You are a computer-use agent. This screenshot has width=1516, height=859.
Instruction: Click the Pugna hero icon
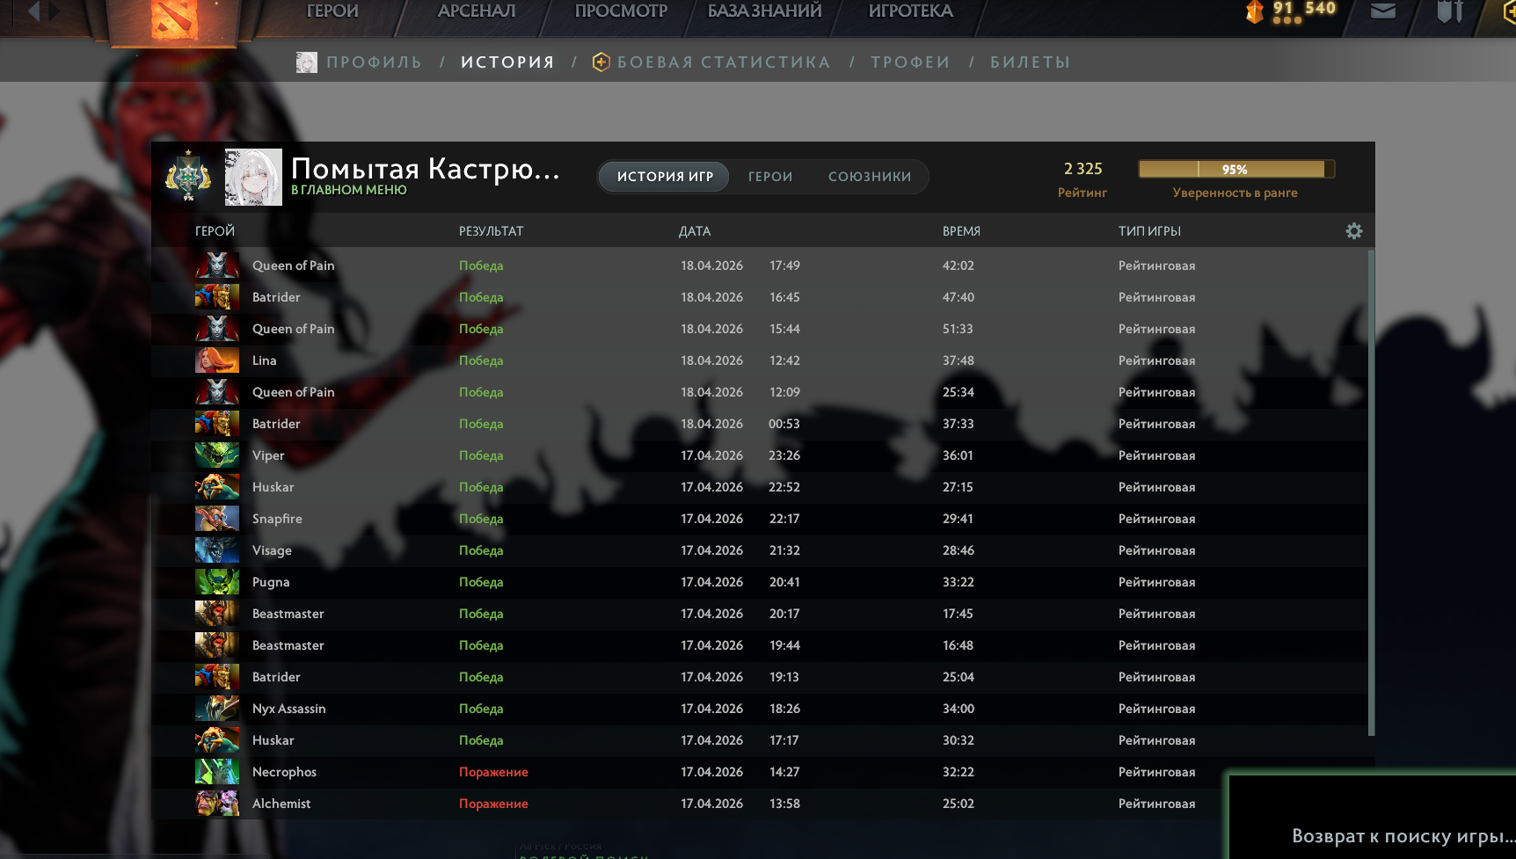tap(217, 582)
